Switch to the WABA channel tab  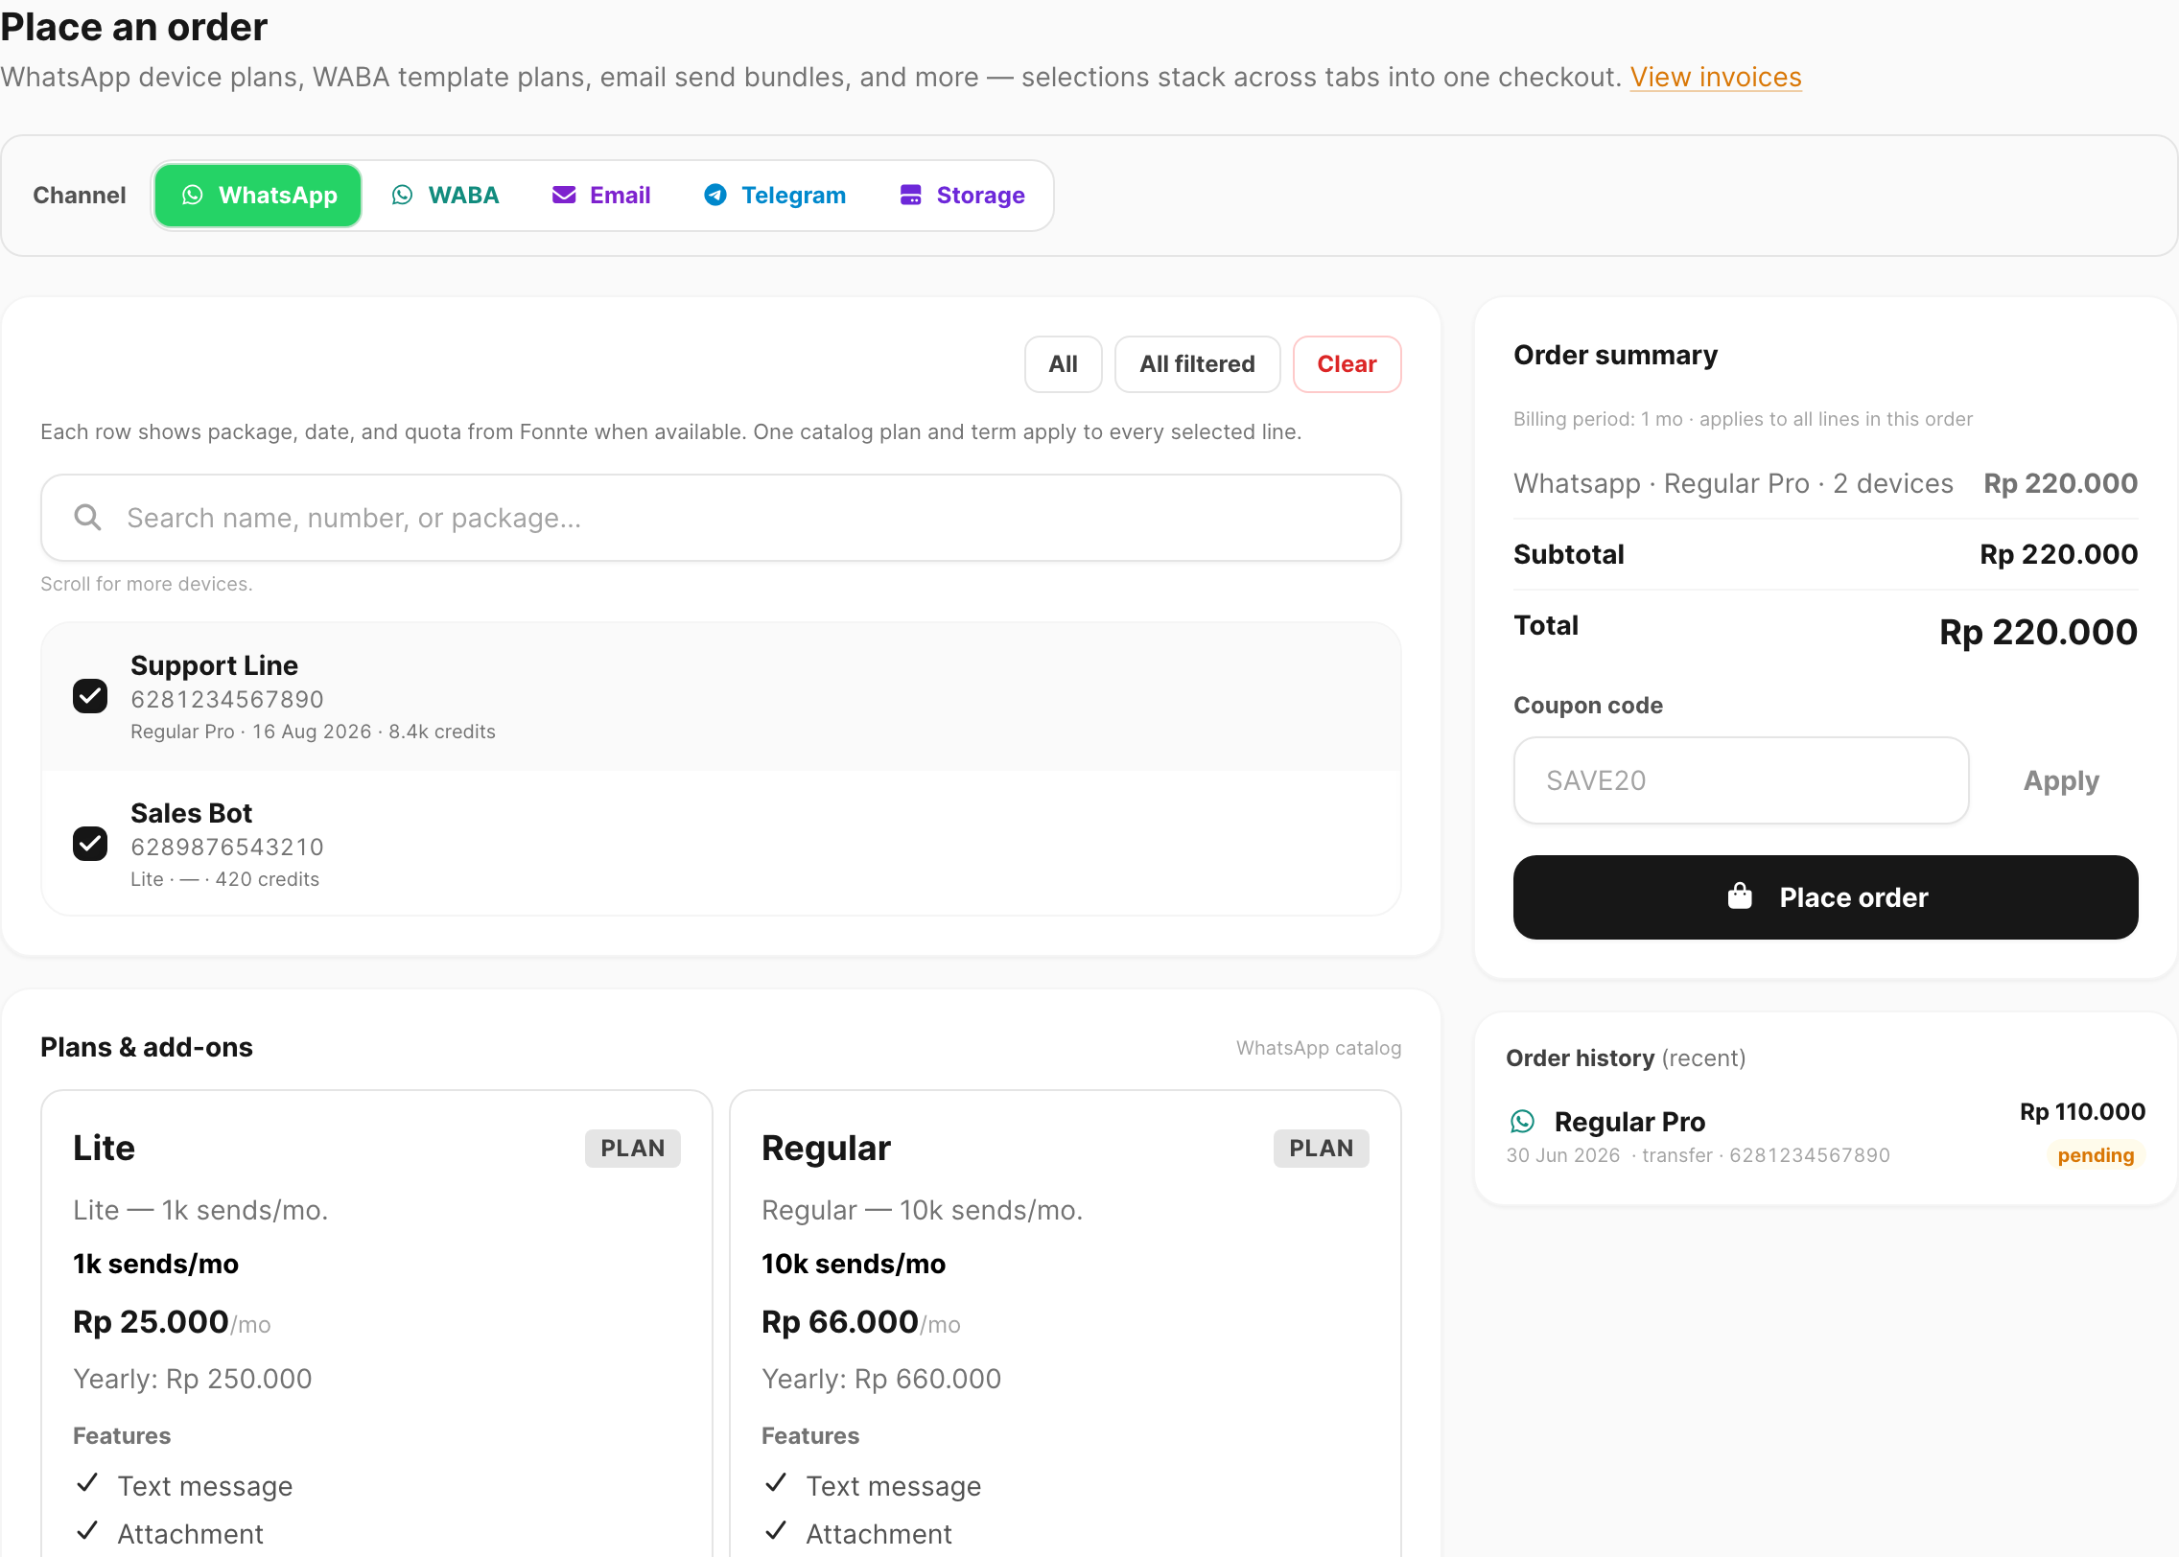[x=446, y=196]
